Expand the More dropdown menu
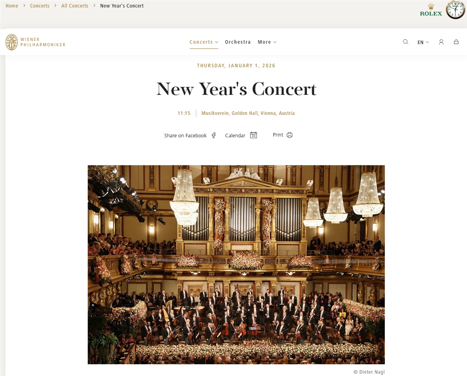The image size is (467, 376). [267, 42]
